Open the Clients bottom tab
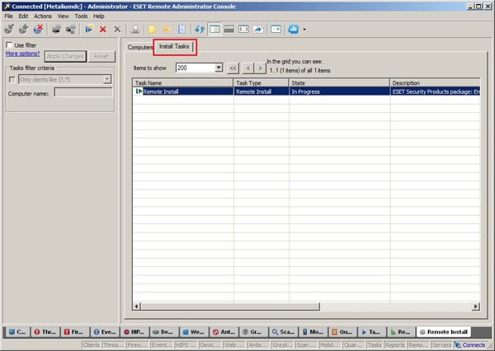 click(x=17, y=332)
